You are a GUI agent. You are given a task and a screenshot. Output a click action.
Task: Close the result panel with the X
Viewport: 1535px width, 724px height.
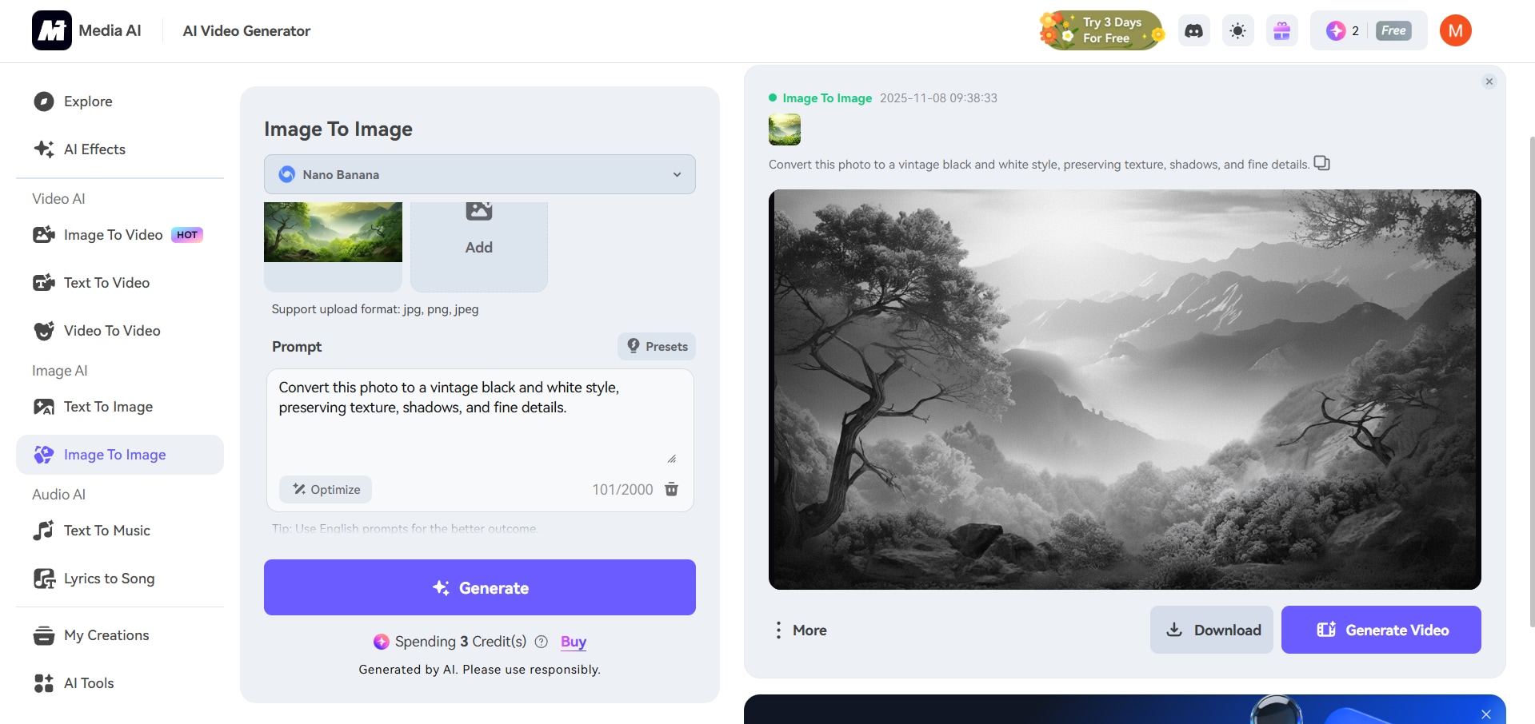point(1489,82)
